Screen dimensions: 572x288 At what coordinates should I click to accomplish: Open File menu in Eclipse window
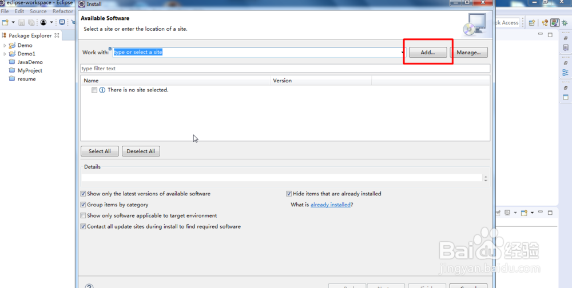click(x=5, y=11)
